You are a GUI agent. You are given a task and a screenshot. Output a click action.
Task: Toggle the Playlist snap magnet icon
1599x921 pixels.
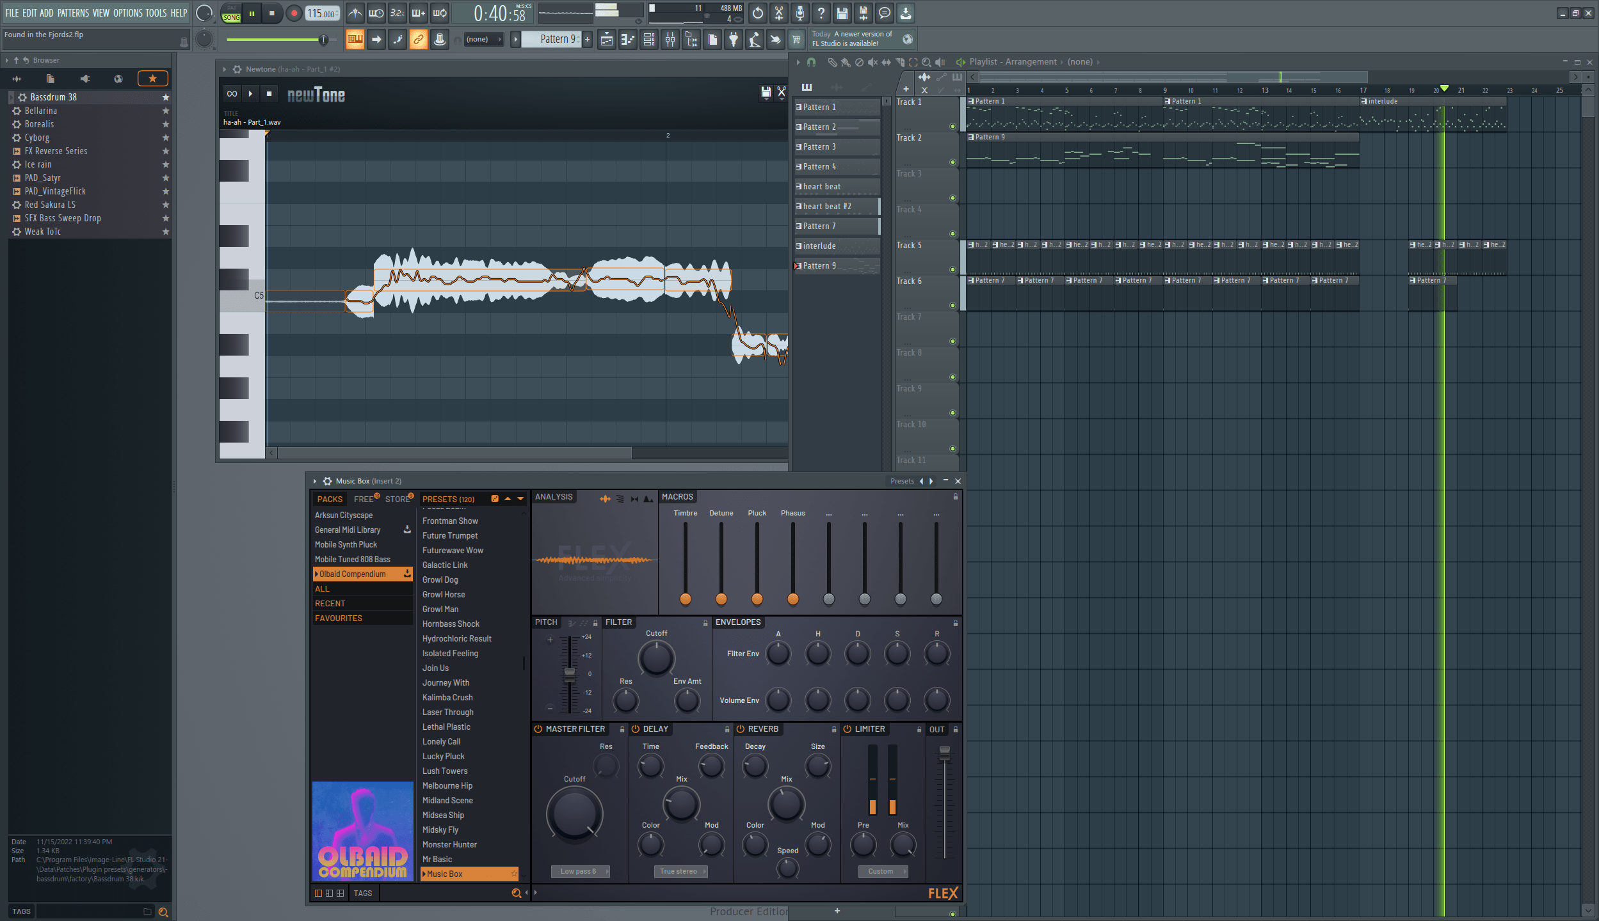[811, 62]
